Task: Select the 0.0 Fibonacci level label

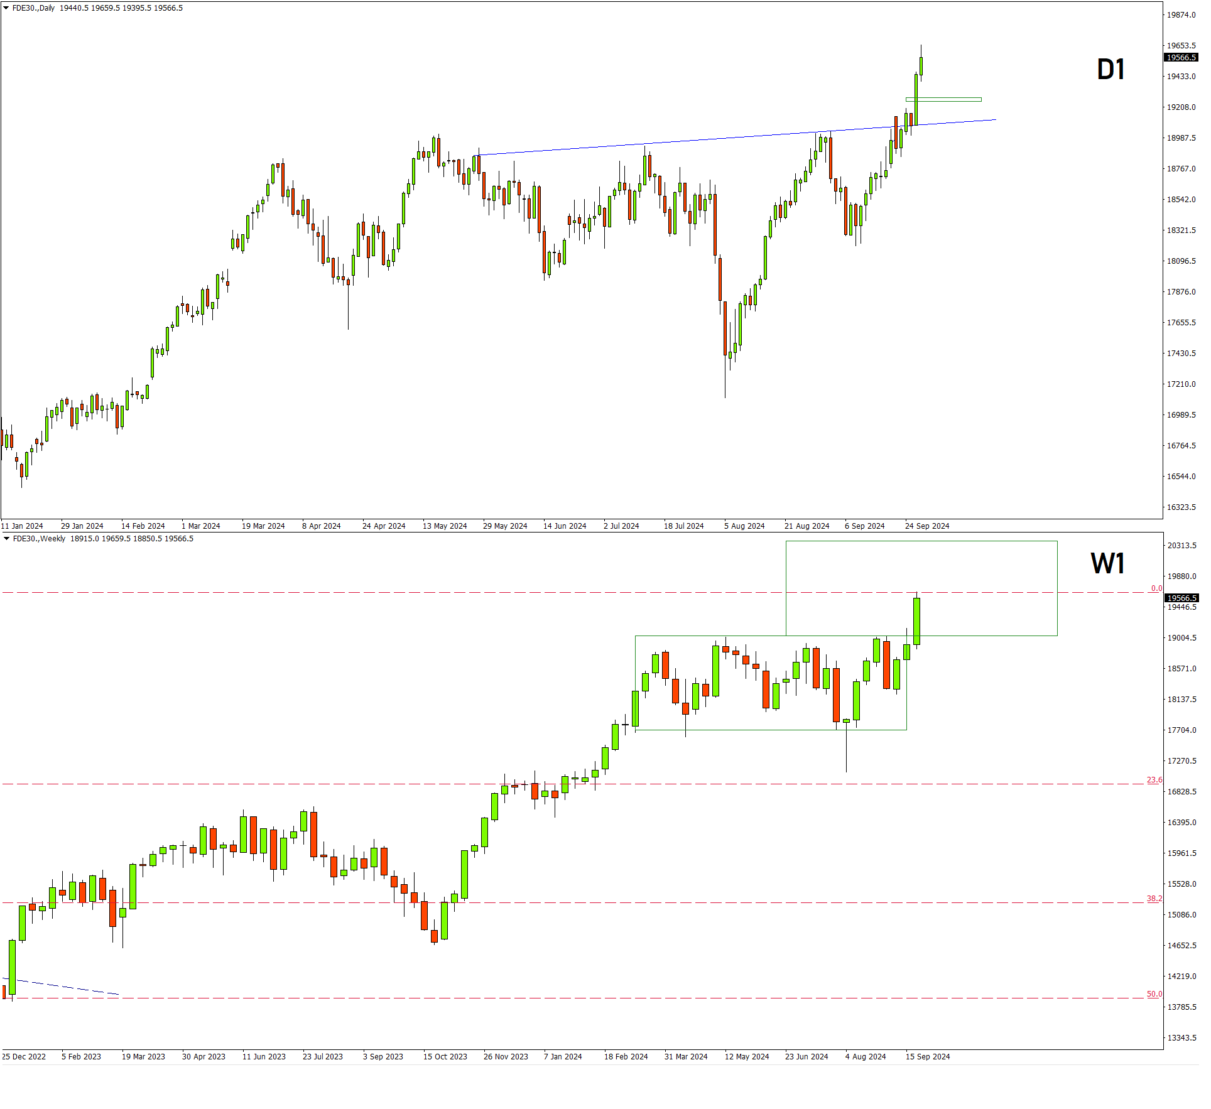Action: [1156, 588]
